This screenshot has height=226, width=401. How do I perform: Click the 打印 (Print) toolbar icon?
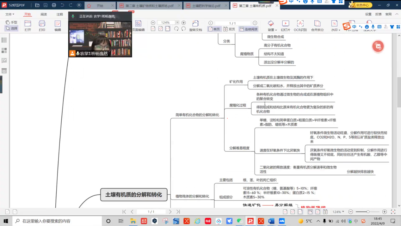(x=42, y=25)
